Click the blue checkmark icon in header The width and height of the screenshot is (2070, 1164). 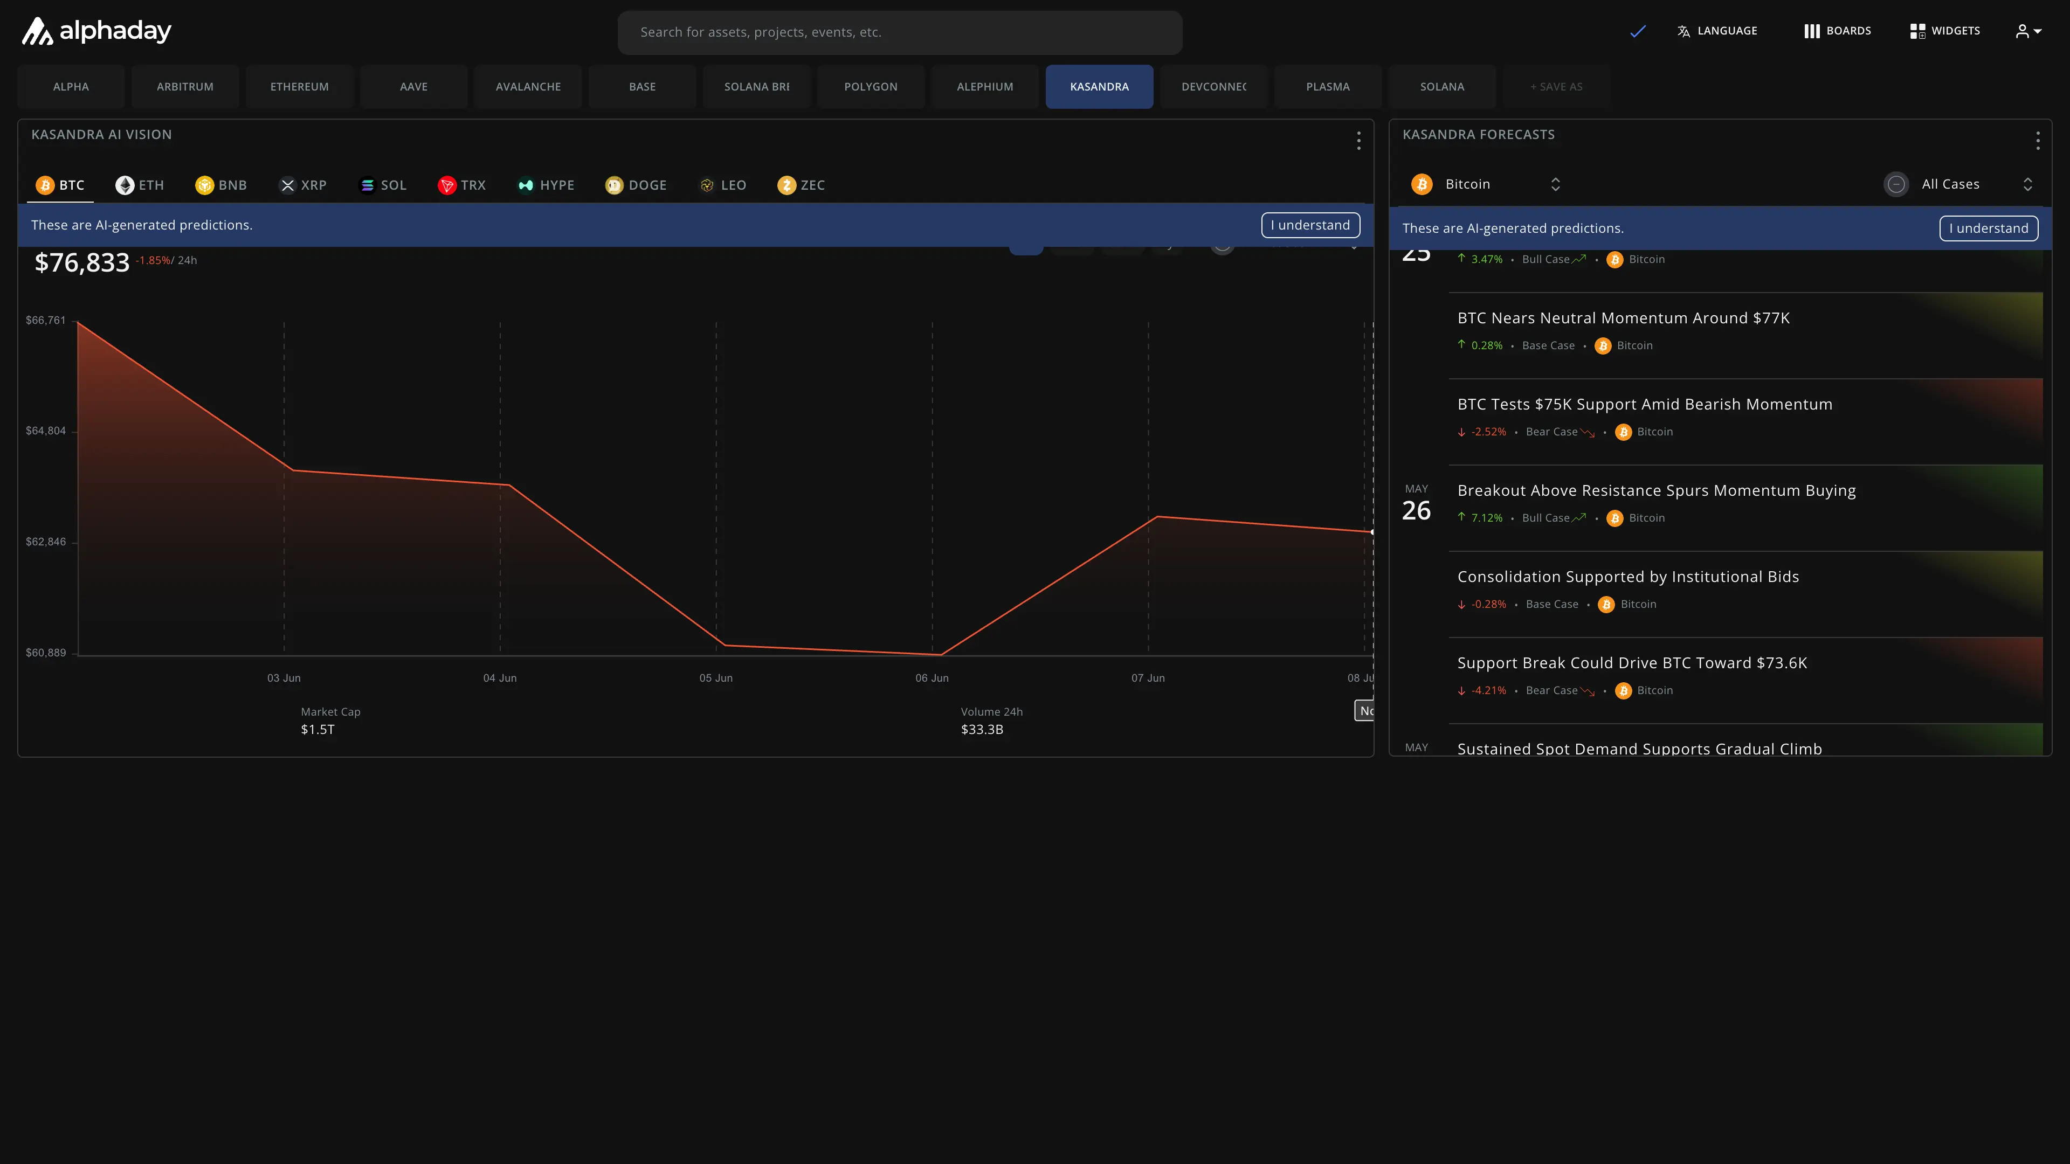coord(1638,31)
